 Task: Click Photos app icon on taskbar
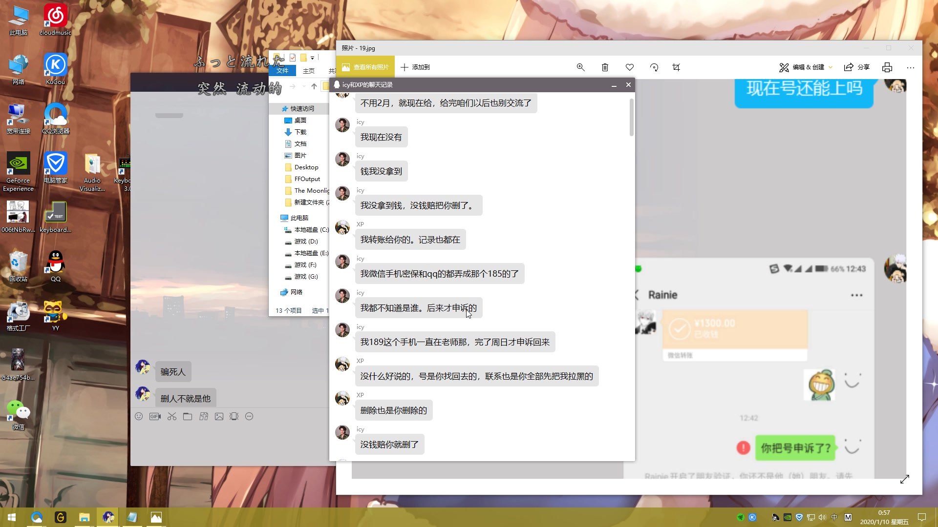156,517
